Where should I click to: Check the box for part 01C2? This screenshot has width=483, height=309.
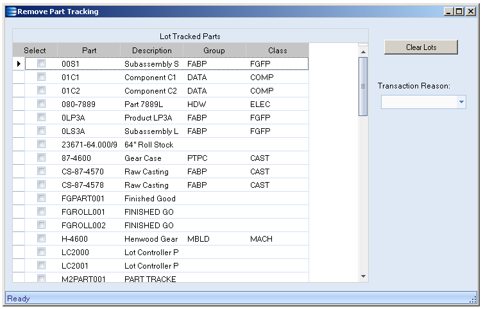(41, 90)
